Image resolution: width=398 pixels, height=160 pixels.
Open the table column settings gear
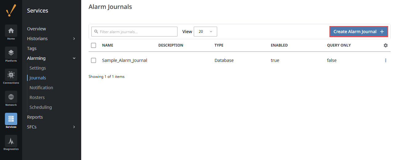[386, 45]
